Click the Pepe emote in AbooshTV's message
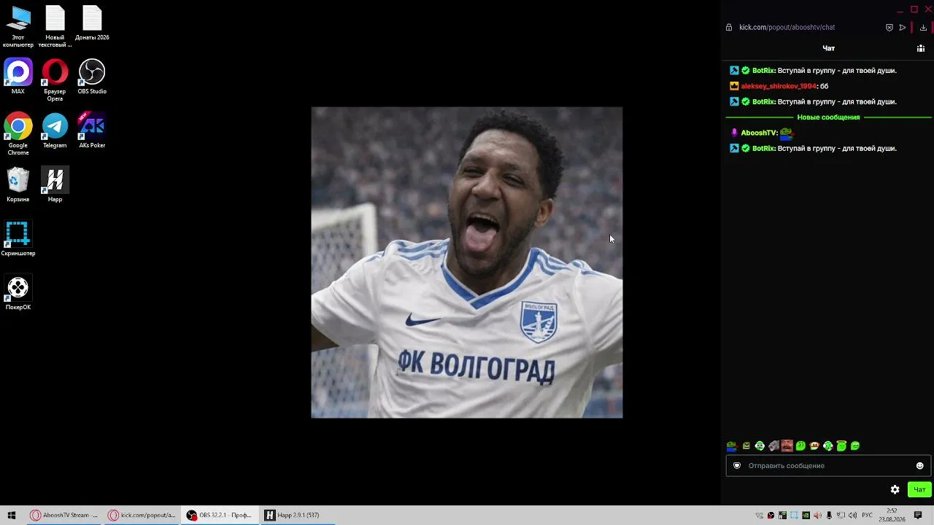Viewport: 934px width, 525px height. [x=786, y=133]
